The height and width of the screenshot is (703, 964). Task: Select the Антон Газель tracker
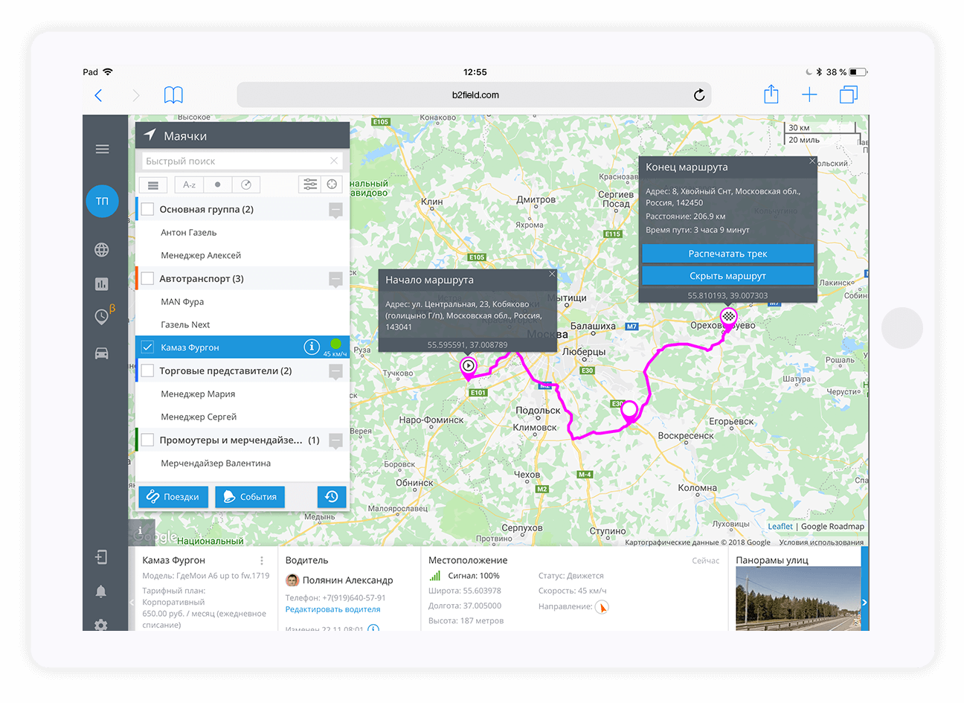tap(242, 232)
